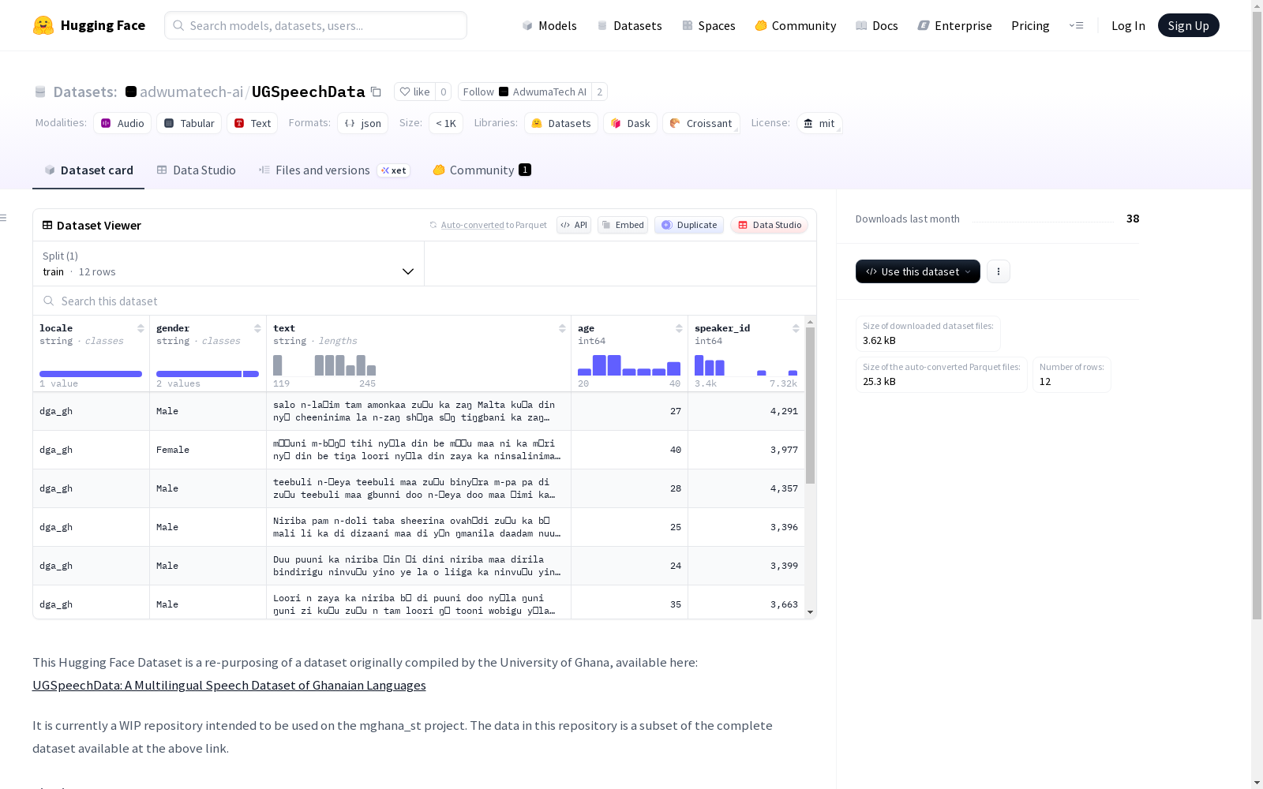
Task: Click the AdwumaTech AI organization avatar
Action: point(504,92)
